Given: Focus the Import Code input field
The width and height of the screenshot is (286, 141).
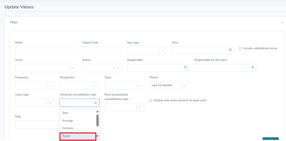Looking at the screenshot, I should click(x=102, y=50).
